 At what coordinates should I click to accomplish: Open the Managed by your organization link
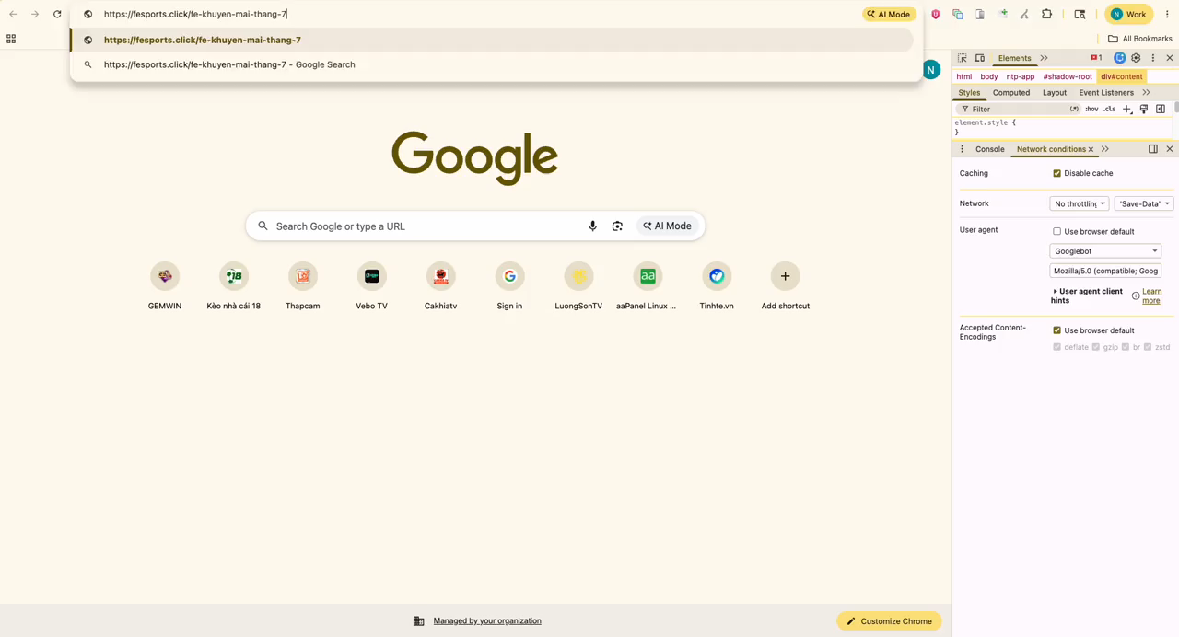point(487,620)
